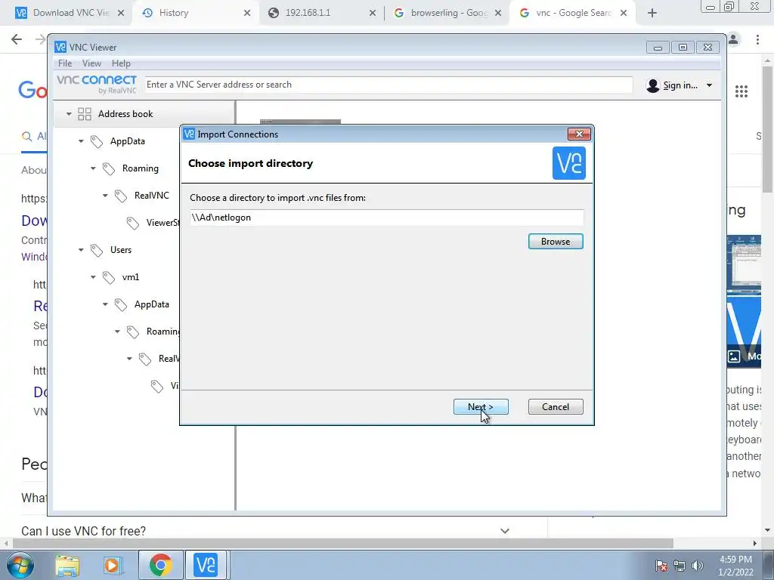Image resolution: width=774 pixels, height=580 pixels.
Task: Click the network tray icon
Action: coord(680,566)
